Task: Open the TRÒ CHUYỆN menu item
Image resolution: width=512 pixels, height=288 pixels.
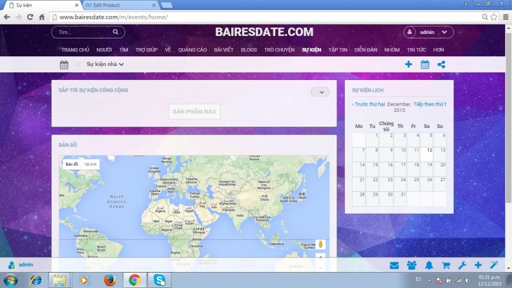Action: [x=279, y=50]
